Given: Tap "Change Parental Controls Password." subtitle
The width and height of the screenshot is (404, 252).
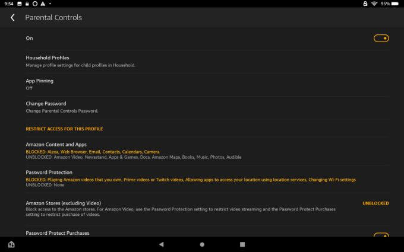Looking at the screenshot, I should 62,111.
